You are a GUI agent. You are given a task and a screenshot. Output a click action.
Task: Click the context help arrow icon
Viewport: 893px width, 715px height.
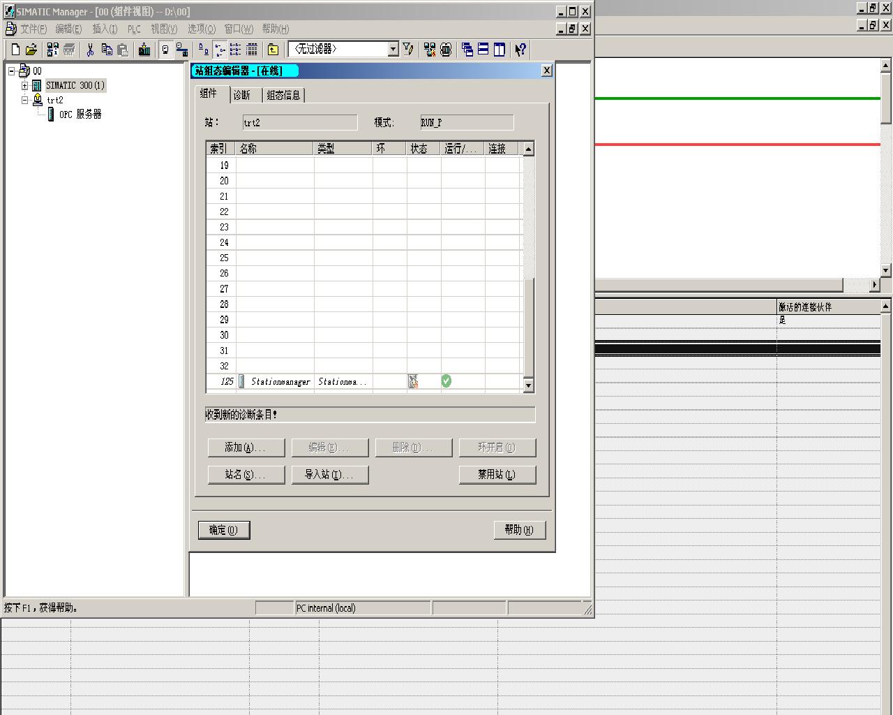(520, 50)
